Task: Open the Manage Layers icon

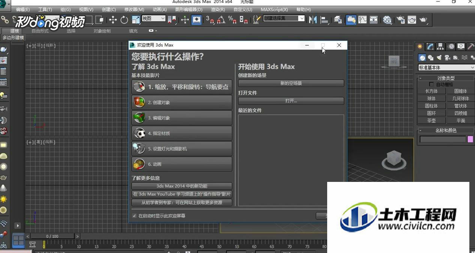Action: click(x=338, y=20)
